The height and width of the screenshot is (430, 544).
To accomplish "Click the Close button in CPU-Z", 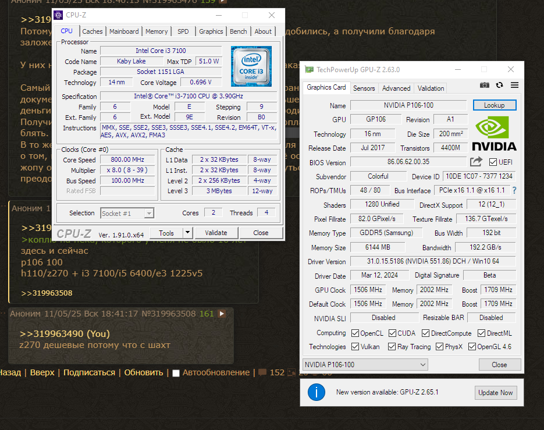I will [261, 233].
